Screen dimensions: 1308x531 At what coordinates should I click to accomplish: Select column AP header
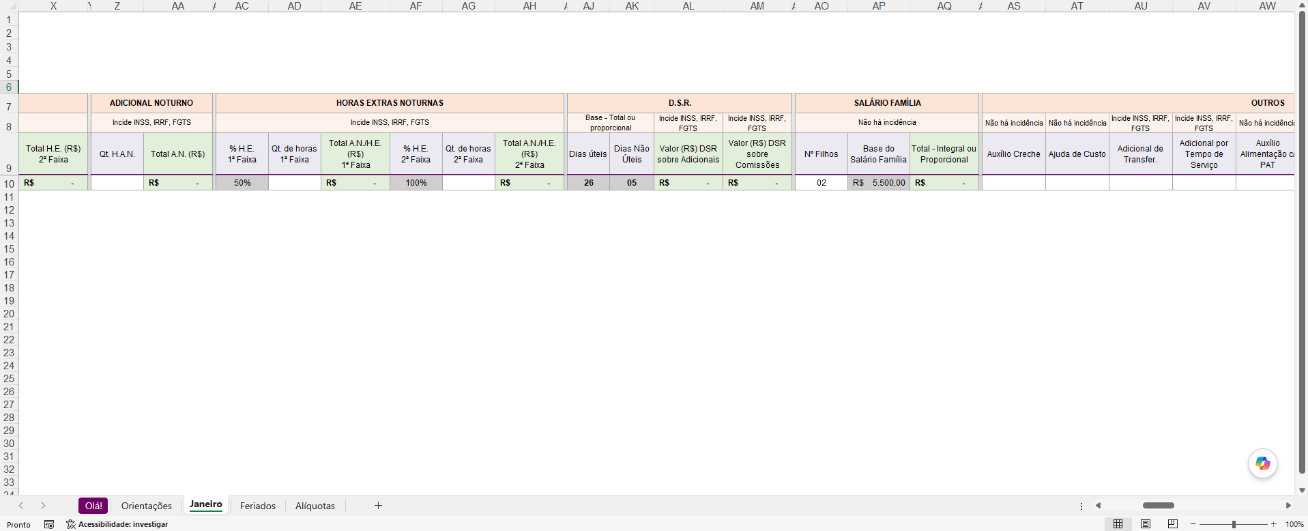tap(879, 6)
